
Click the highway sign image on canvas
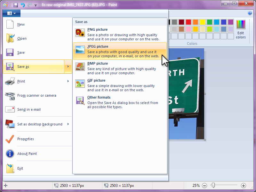(186, 94)
